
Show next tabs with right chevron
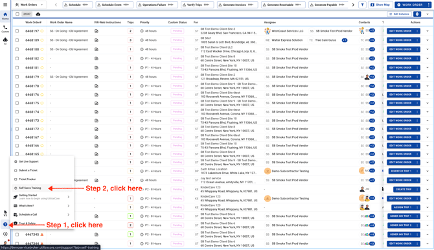pos(353,5)
